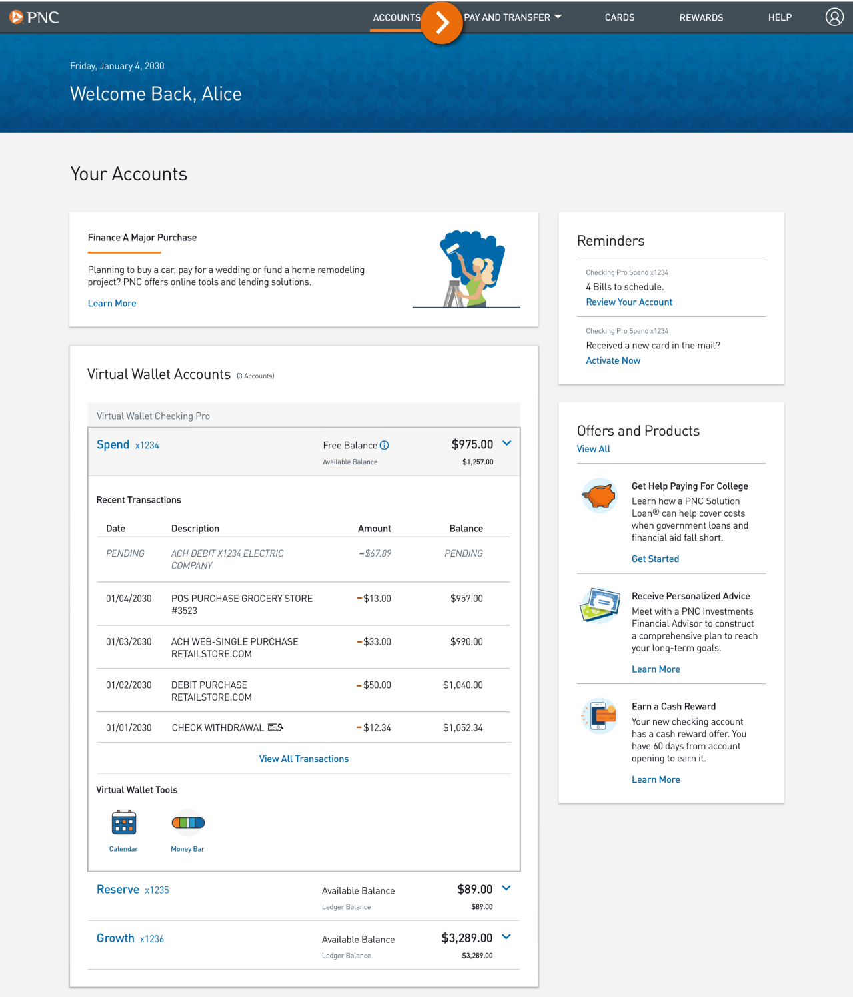This screenshot has width=853, height=997.
Task: Click Review Your Account reminder link
Action: point(628,302)
